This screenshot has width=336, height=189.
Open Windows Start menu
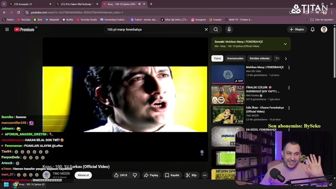tap(6, 185)
